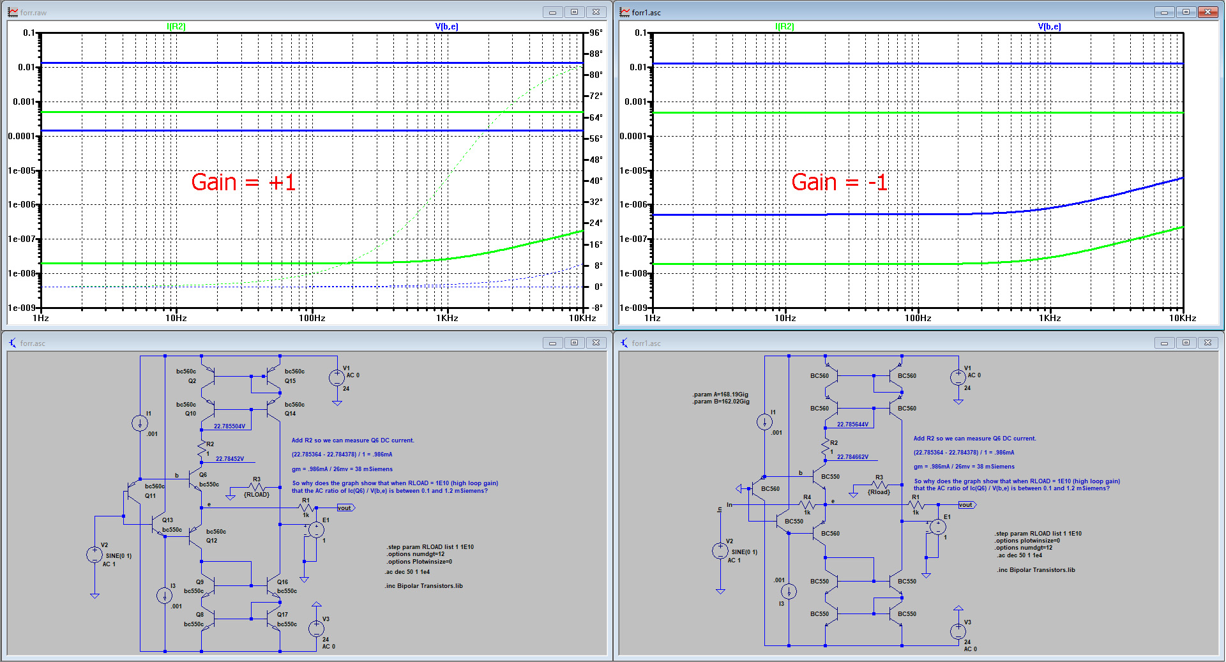Click the forr.asc schematic window title icon
This screenshot has height=662, width=1226.
pyautogui.click(x=13, y=343)
